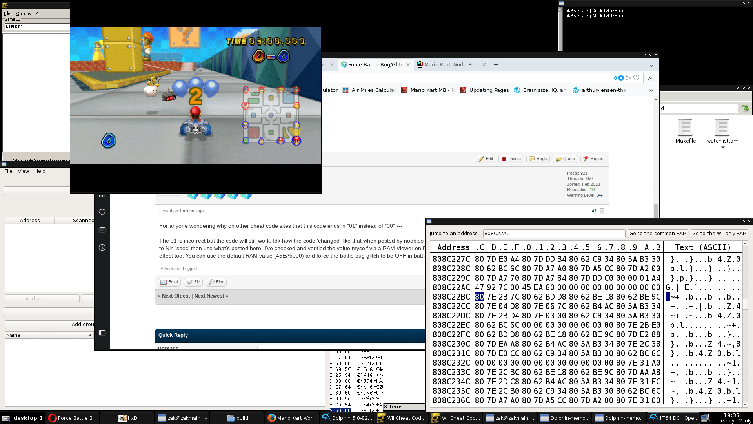This screenshot has height=424, width=753.
Task: Open Brain size, IQ bookmark
Action: 540,90
